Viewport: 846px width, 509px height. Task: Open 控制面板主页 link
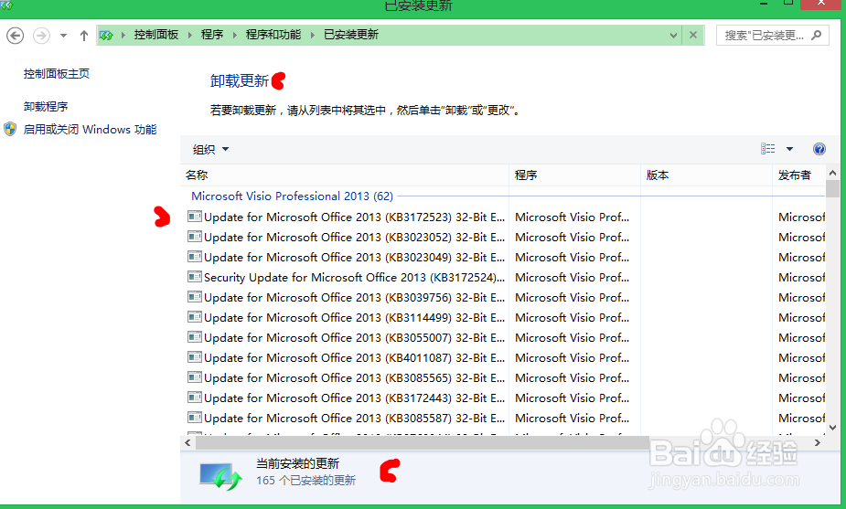point(57,73)
